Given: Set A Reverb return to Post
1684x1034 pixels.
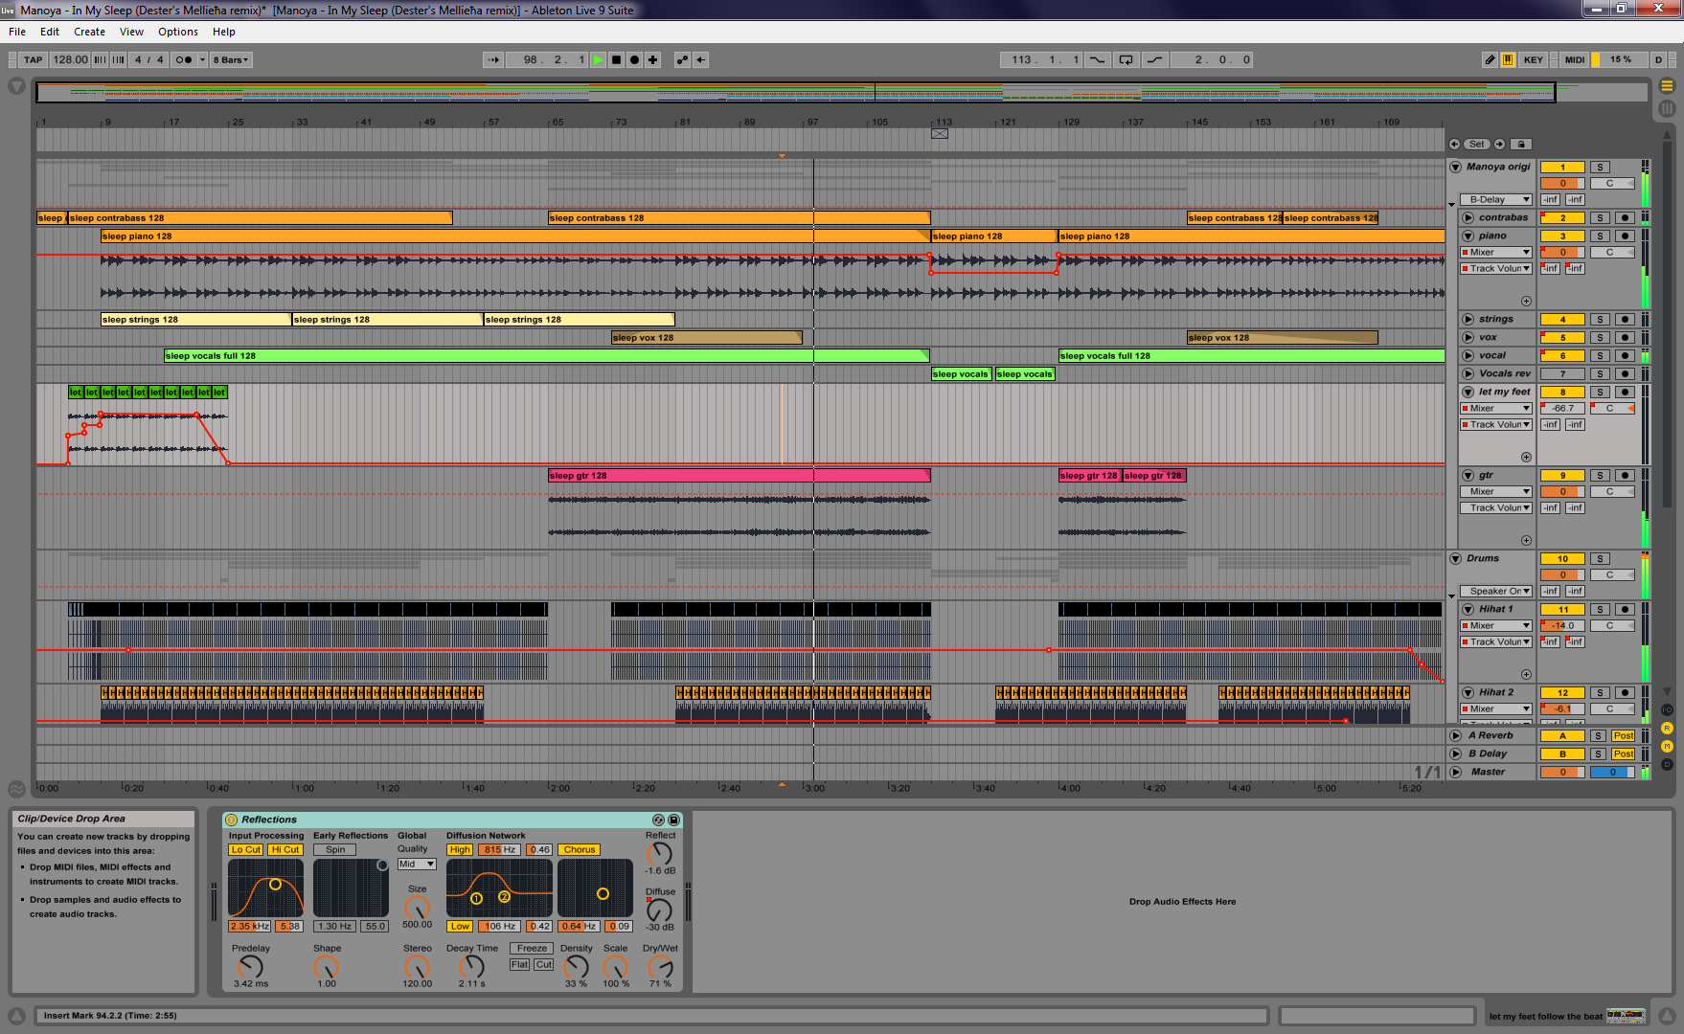Looking at the screenshot, I should coord(1623,736).
